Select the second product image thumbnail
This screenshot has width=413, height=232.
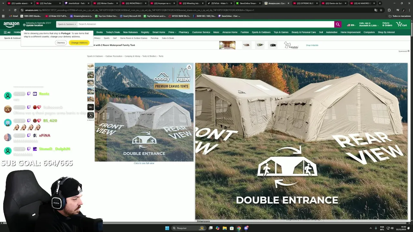(x=91, y=75)
